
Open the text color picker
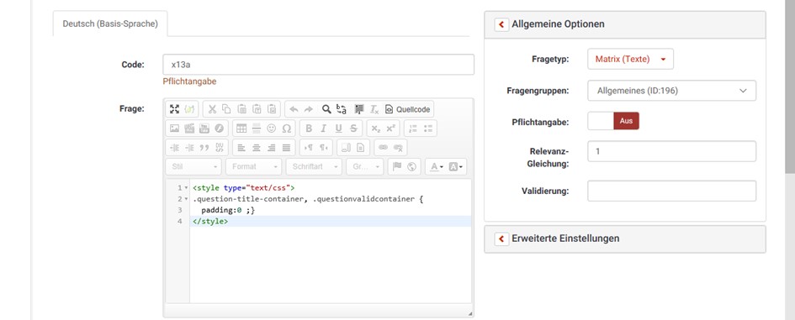(436, 166)
